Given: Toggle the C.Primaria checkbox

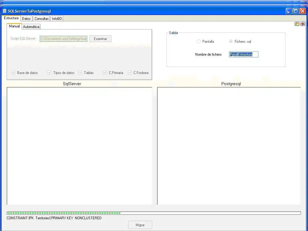Looking at the screenshot, I should [105, 73].
